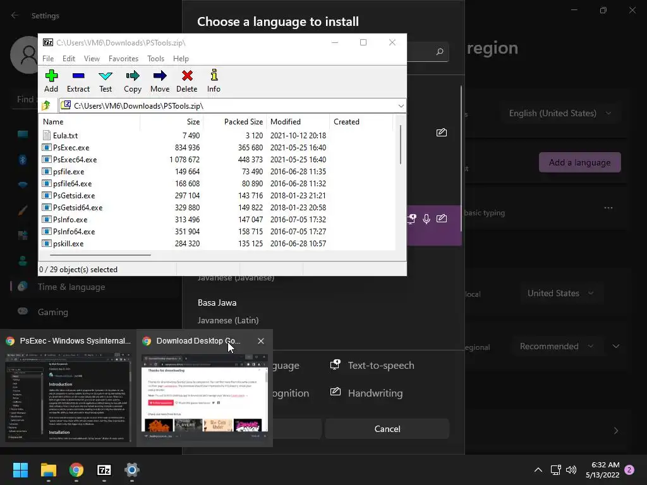Screen dimensions: 647x485
Task: Expand the regional format section chevron
Action: coord(615,347)
